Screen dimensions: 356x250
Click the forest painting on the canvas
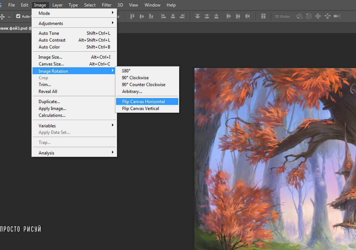click(x=275, y=159)
